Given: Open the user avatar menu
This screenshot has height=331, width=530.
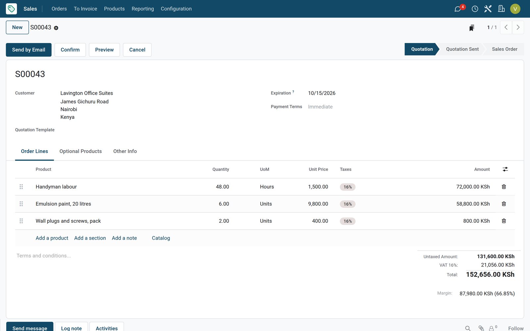Looking at the screenshot, I should click(515, 9).
